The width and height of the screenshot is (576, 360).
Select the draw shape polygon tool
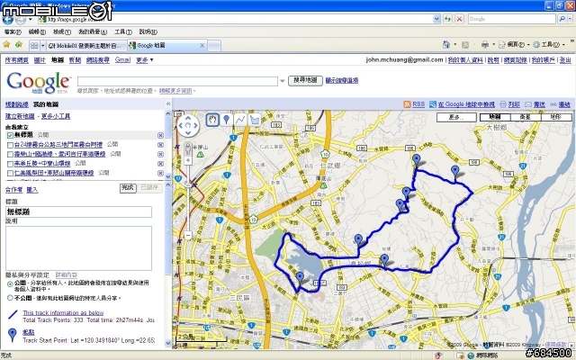254,120
